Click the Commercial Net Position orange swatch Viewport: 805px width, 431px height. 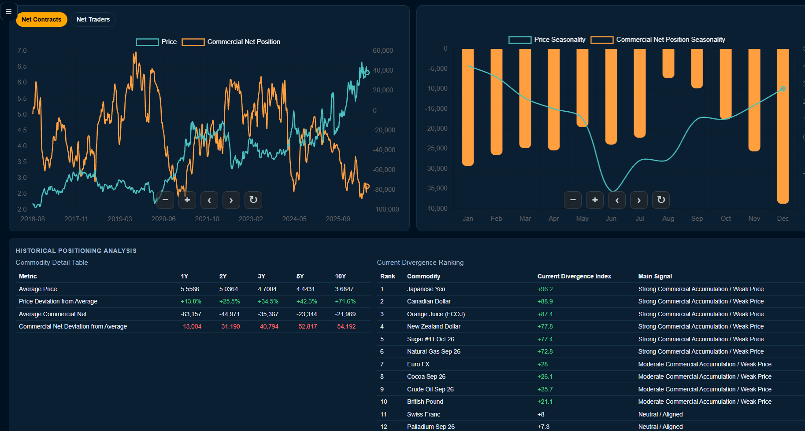coord(193,42)
